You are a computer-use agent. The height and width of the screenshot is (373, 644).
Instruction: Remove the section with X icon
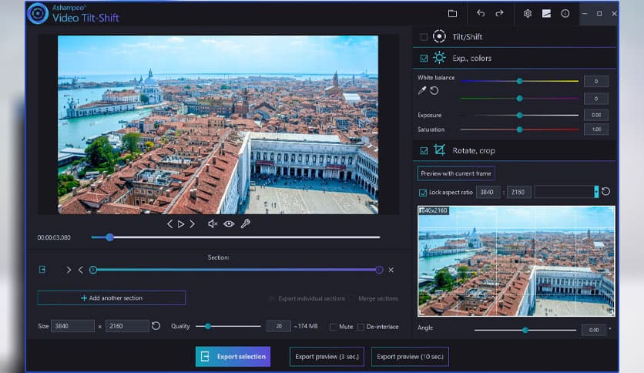pos(391,270)
